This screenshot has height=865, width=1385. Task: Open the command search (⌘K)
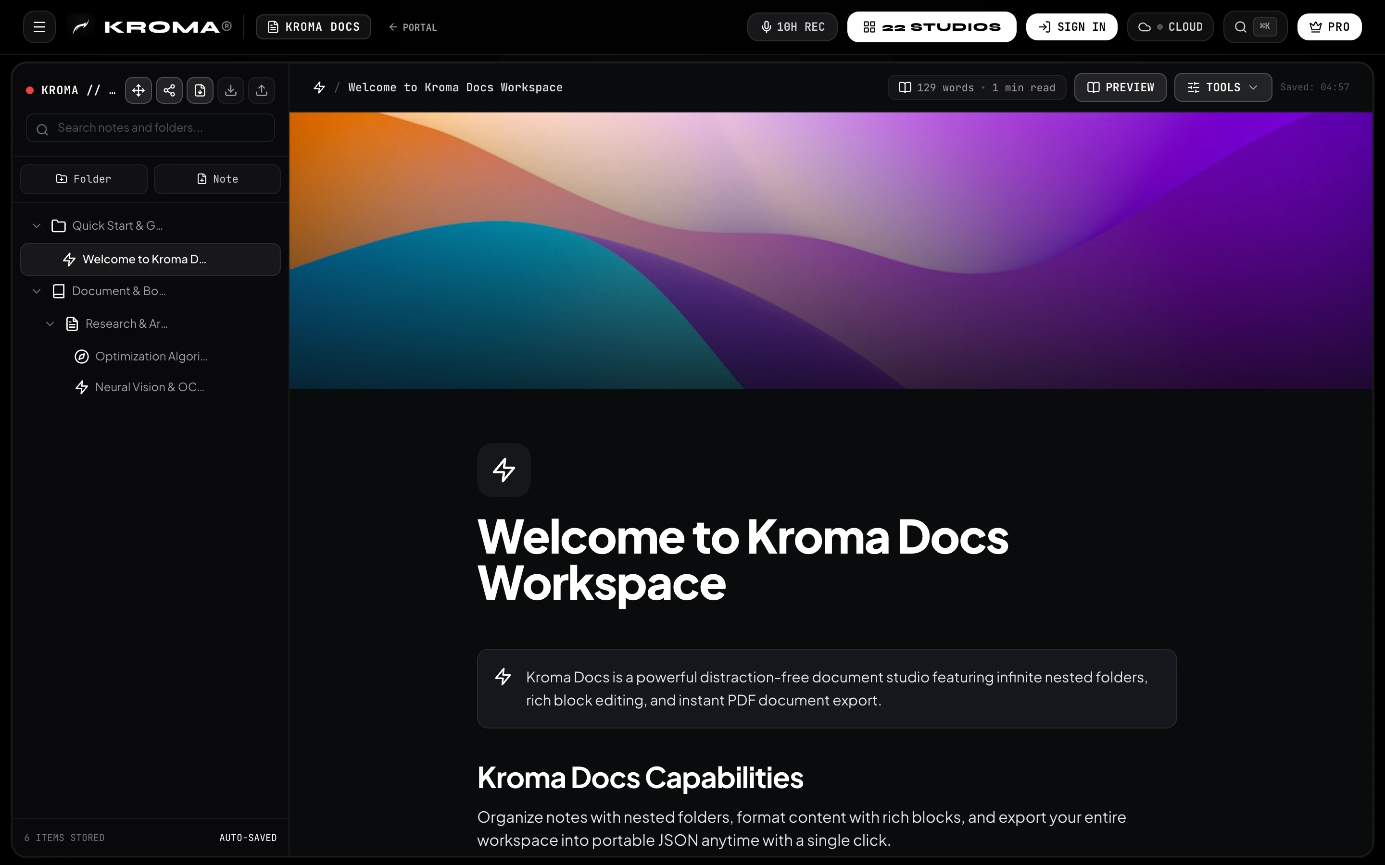point(1255,27)
